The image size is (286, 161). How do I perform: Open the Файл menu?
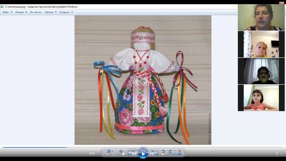6,12
